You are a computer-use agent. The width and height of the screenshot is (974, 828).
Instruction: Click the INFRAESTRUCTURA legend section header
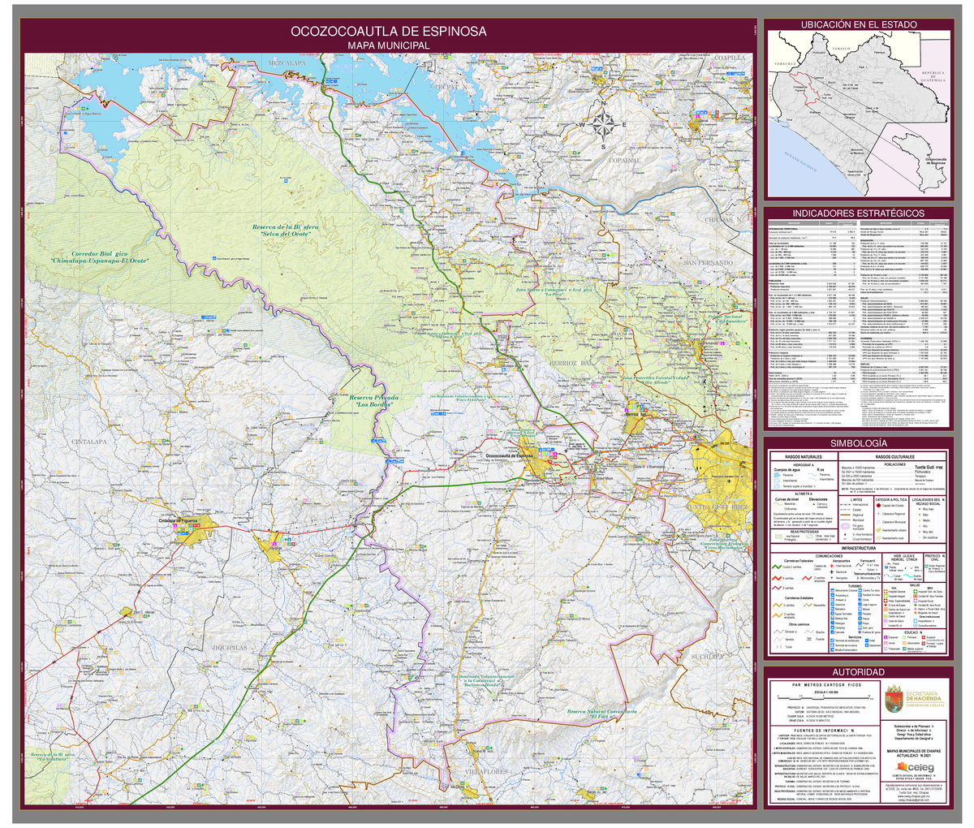858,546
